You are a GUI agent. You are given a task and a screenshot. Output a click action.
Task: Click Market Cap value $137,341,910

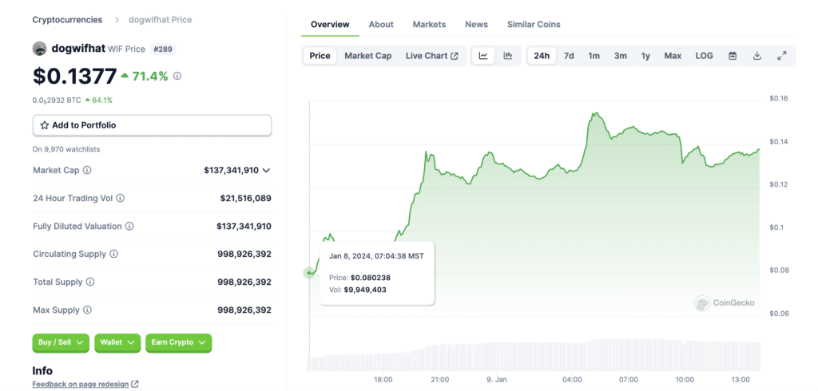click(x=231, y=170)
